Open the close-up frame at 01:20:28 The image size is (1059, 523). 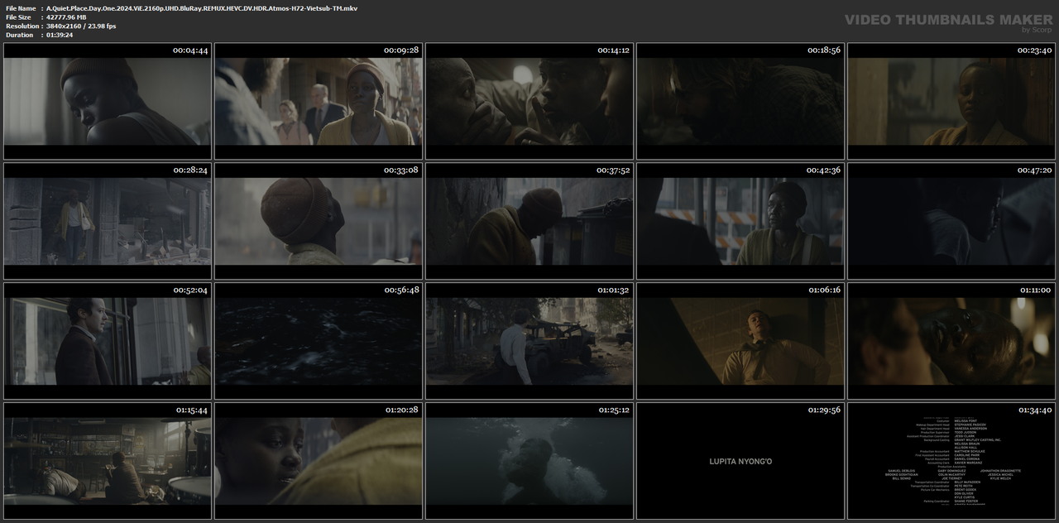(x=319, y=461)
